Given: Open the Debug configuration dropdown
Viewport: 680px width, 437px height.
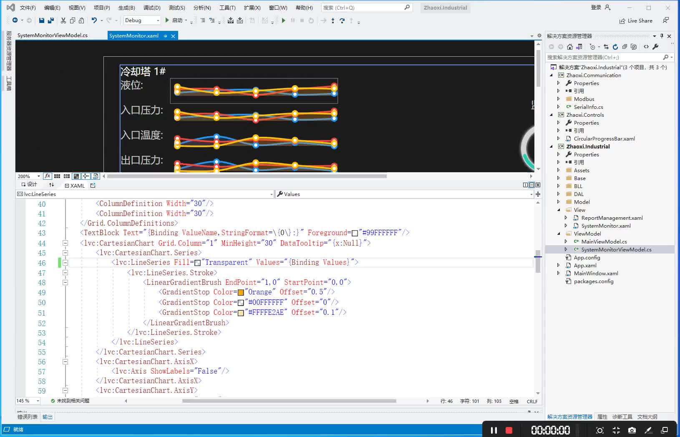Looking at the screenshot, I should pyautogui.click(x=142, y=20).
